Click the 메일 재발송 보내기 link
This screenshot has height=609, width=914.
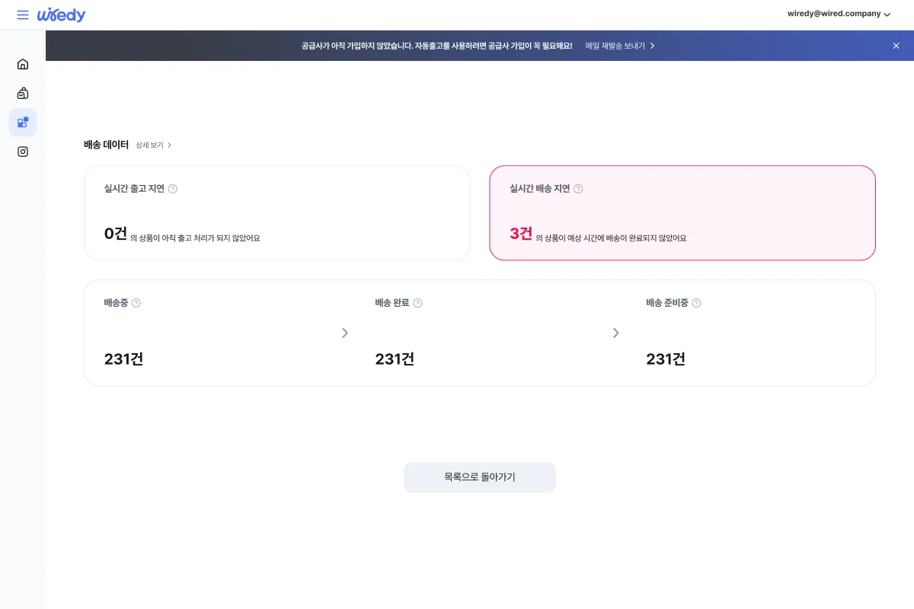tap(619, 46)
